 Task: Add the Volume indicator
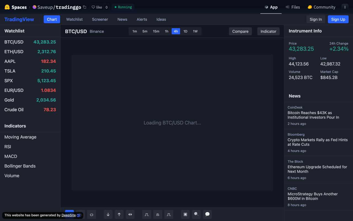pos(30,176)
